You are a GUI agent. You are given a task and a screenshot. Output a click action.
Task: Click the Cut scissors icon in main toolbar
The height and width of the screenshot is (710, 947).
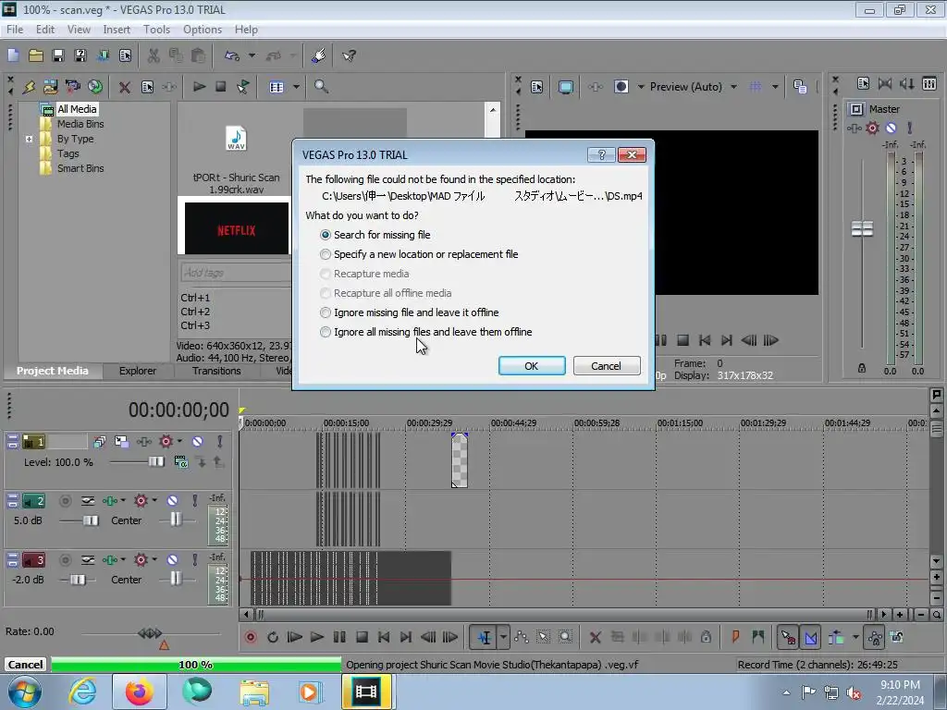point(154,55)
